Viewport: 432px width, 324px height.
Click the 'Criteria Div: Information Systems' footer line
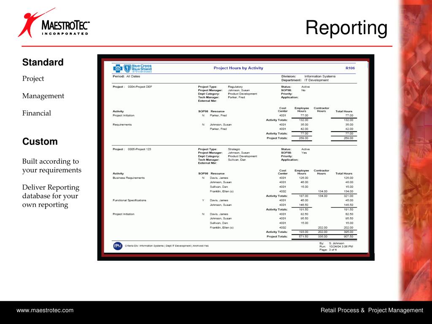coord(166,246)
